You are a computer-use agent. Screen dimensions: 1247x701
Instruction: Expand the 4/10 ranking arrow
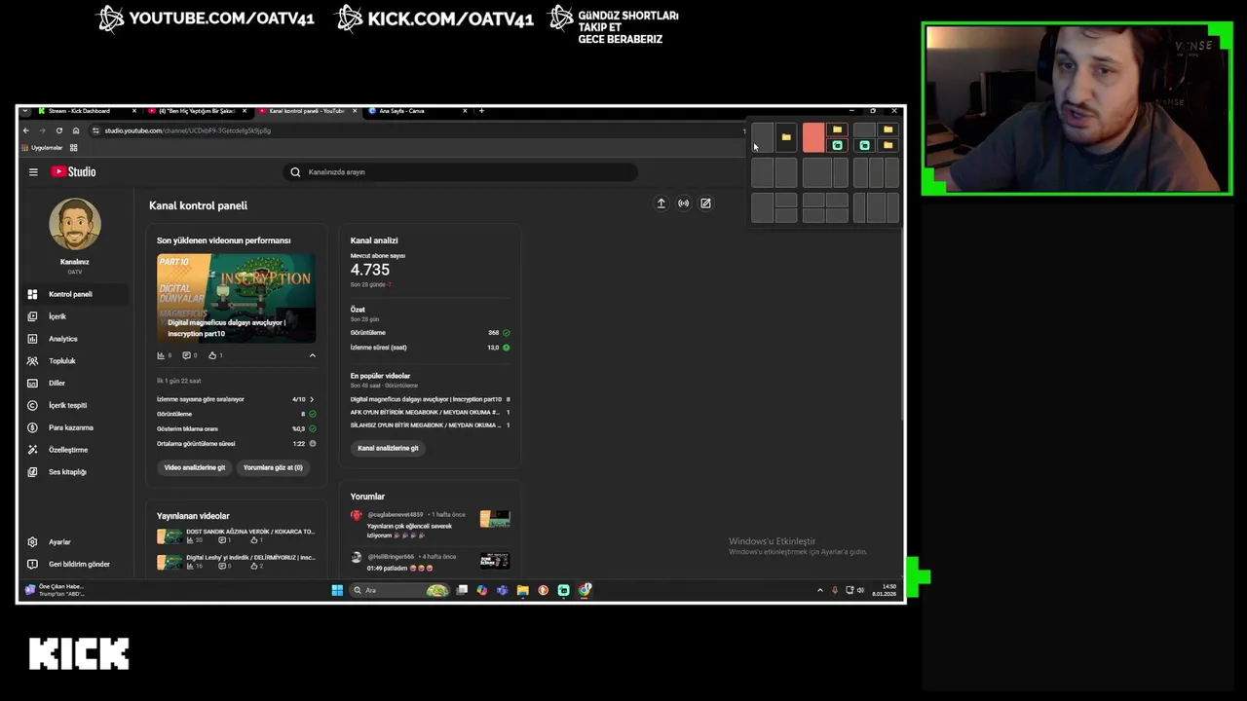pos(312,399)
